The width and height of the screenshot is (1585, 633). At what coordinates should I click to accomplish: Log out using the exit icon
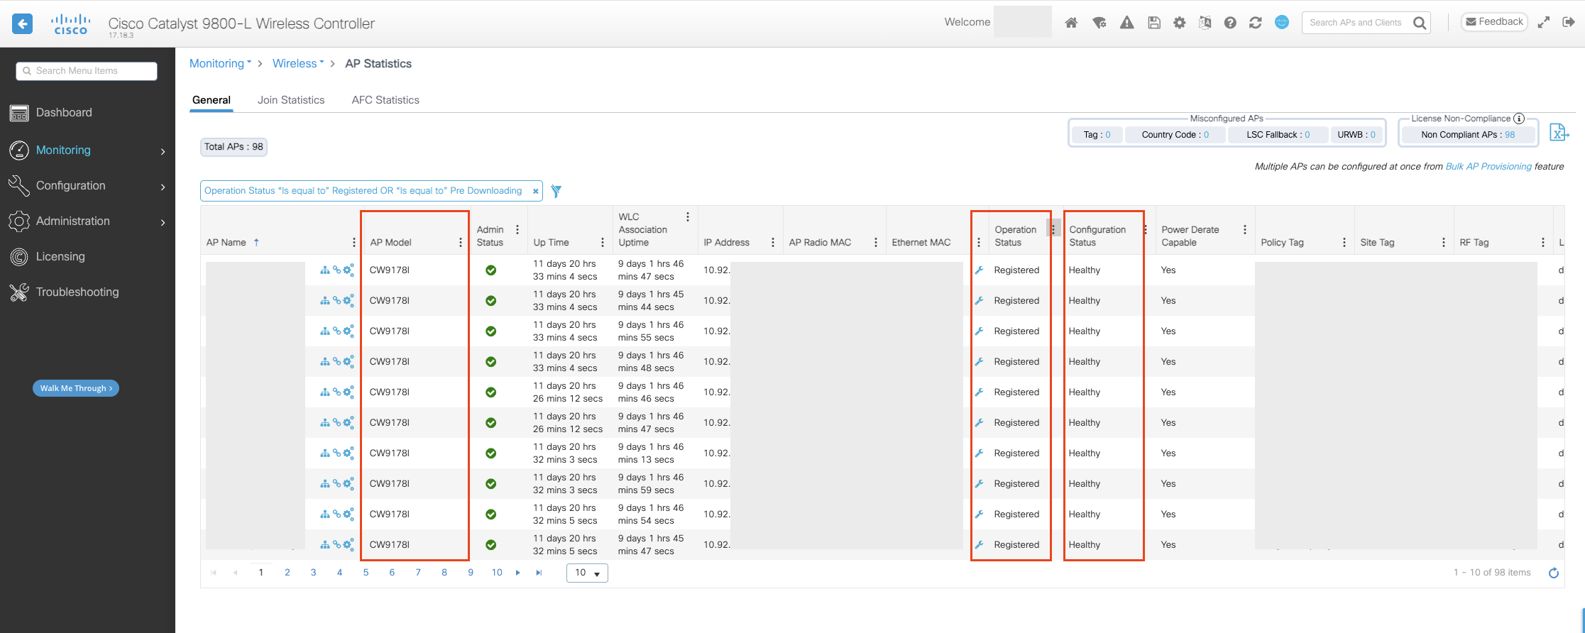click(1569, 23)
